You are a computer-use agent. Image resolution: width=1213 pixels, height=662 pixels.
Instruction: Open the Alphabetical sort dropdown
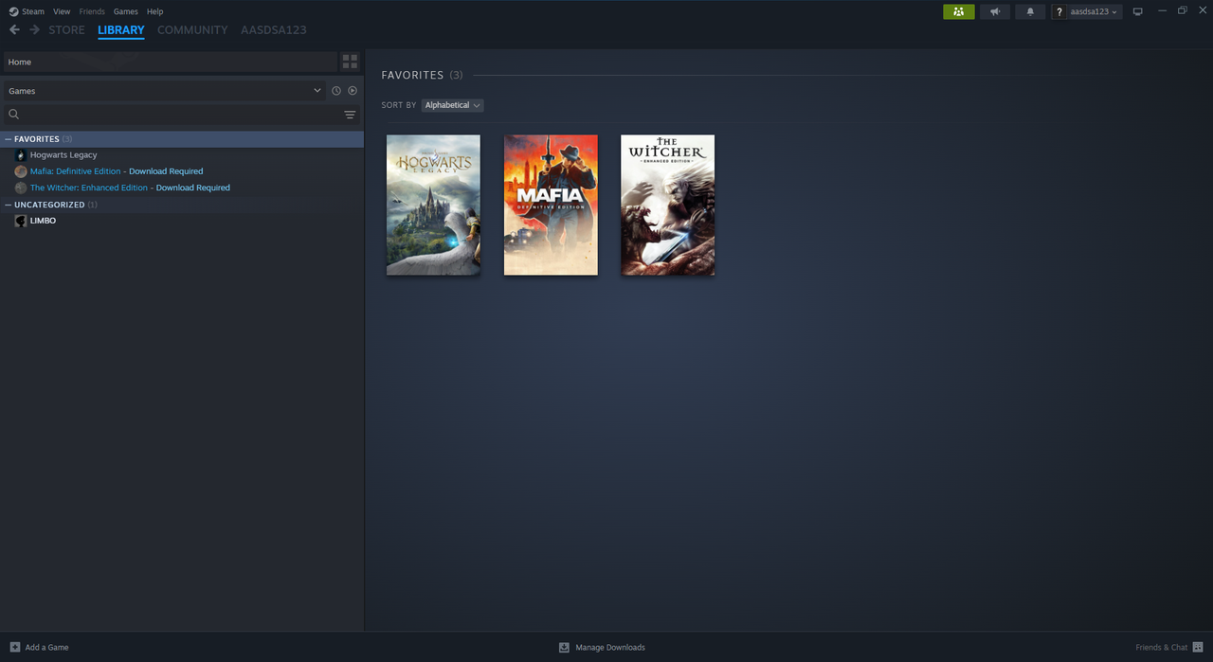(452, 105)
